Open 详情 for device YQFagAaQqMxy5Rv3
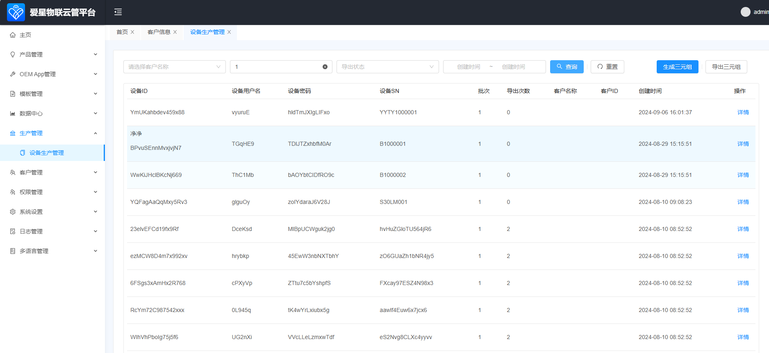The width and height of the screenshot is (769, 353). 743,202
